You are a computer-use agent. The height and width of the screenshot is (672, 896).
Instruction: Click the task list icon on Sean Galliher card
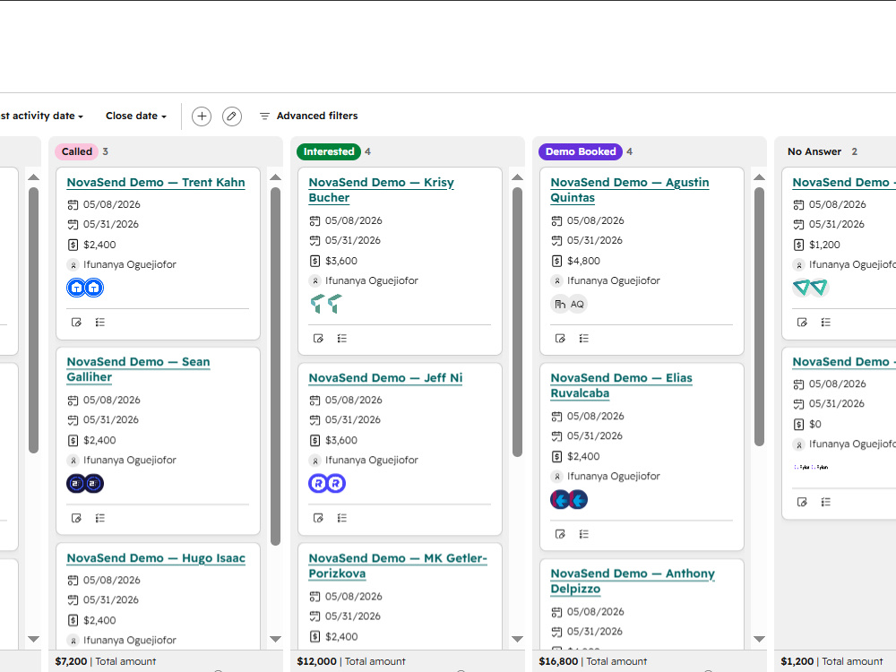pyautogui.click(x=100, y=518)
